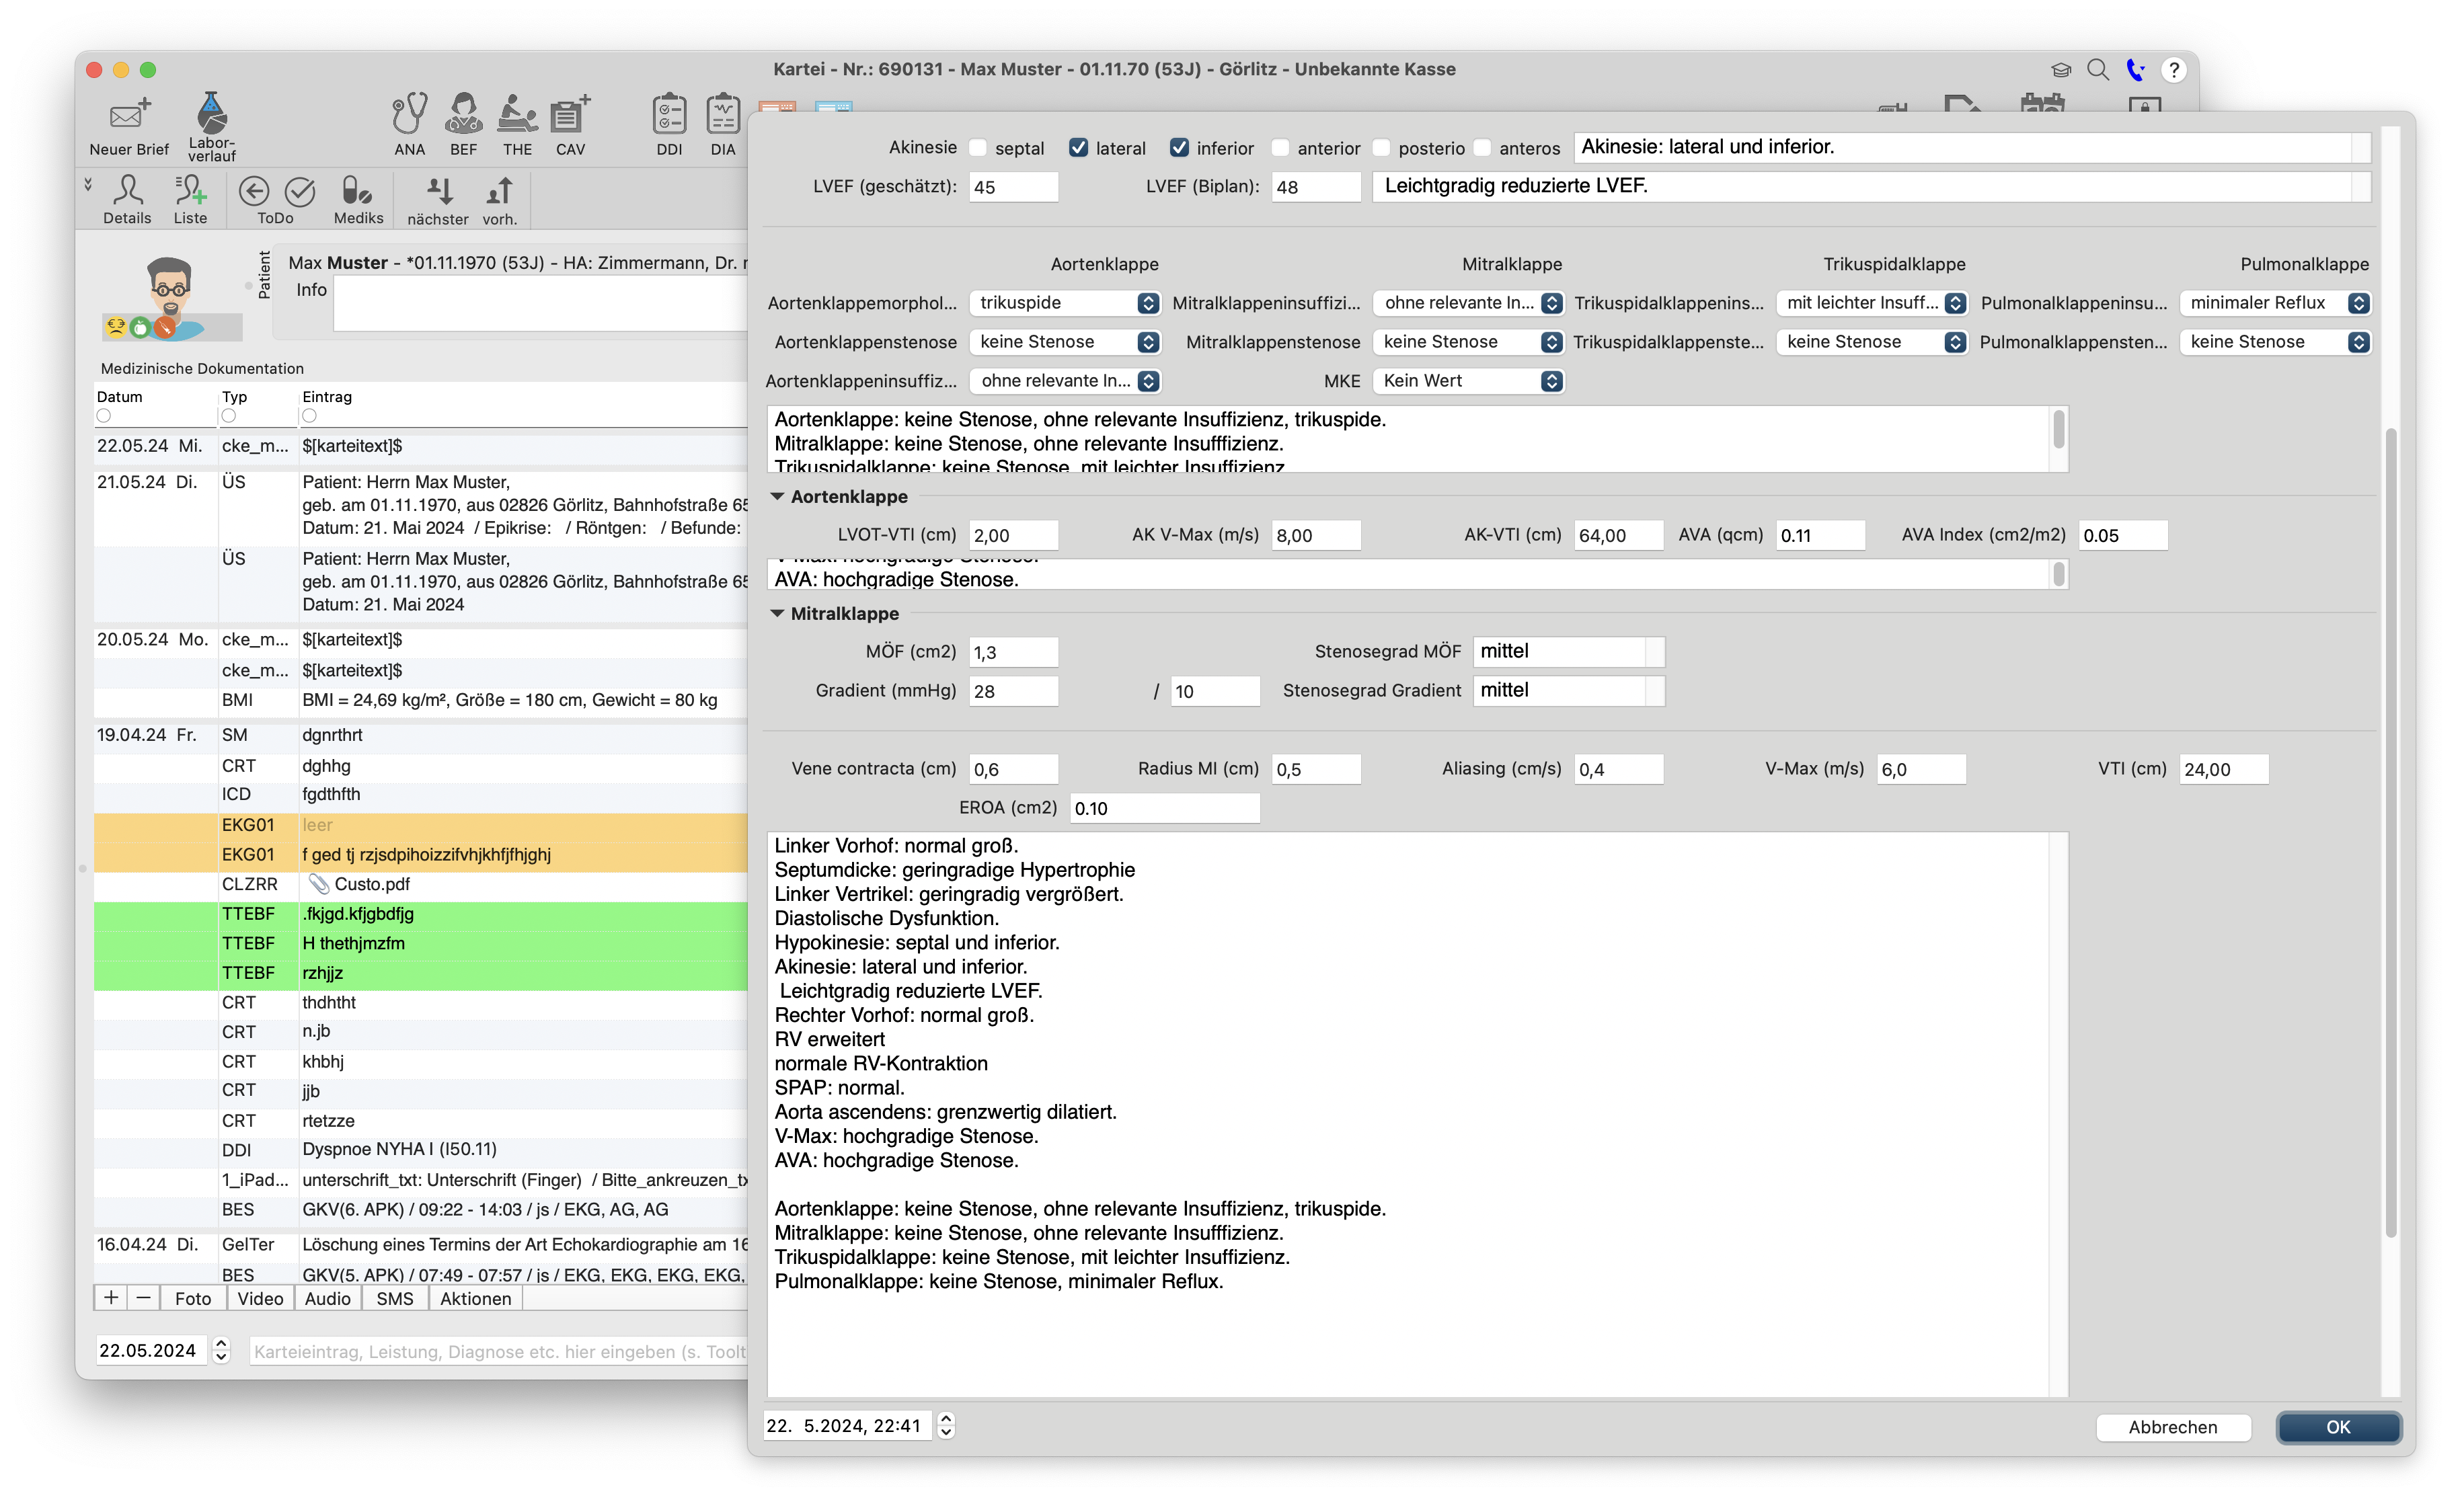Open Aortenklappemorphologie dropdown showing trikuspide
2464x1510 pixels.
1064,303
